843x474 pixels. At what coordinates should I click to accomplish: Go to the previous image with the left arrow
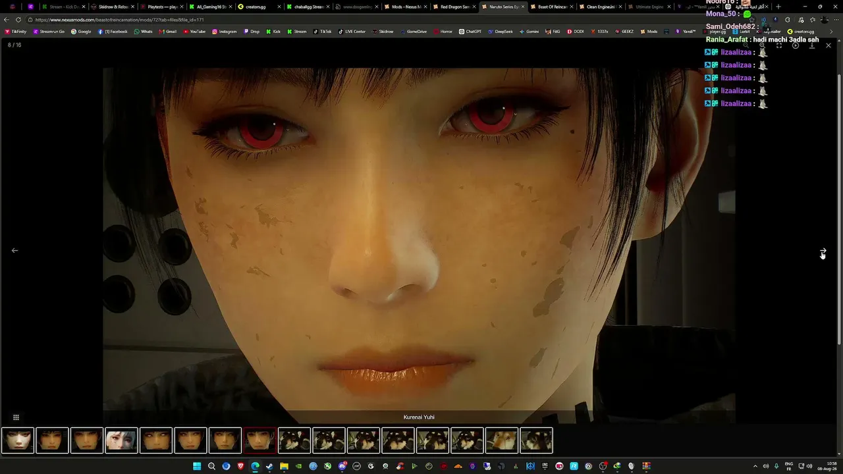(14, 251)
